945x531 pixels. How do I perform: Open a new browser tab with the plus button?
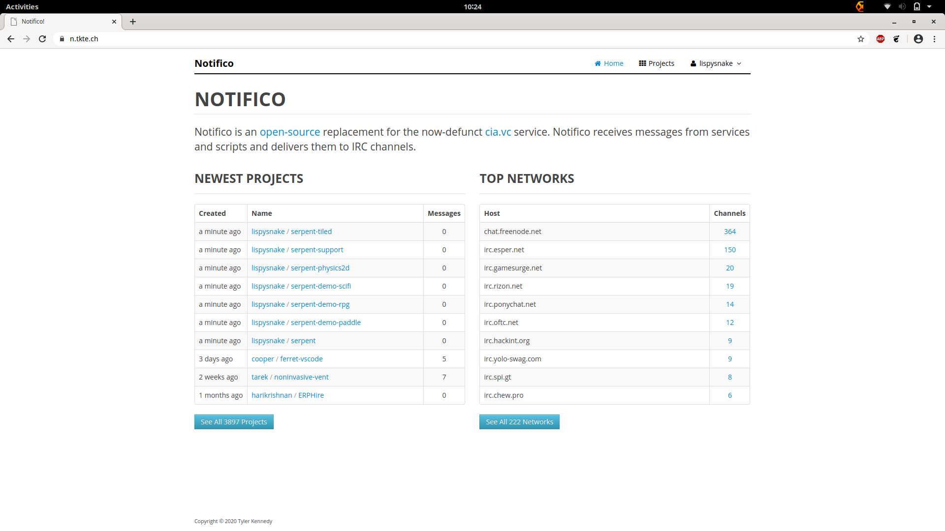pyautogui.click(x=133, y=22)
